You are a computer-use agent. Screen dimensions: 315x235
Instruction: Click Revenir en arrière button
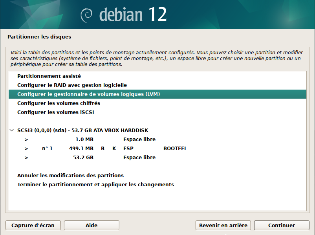pyautogui.click(x=223, y=225)
